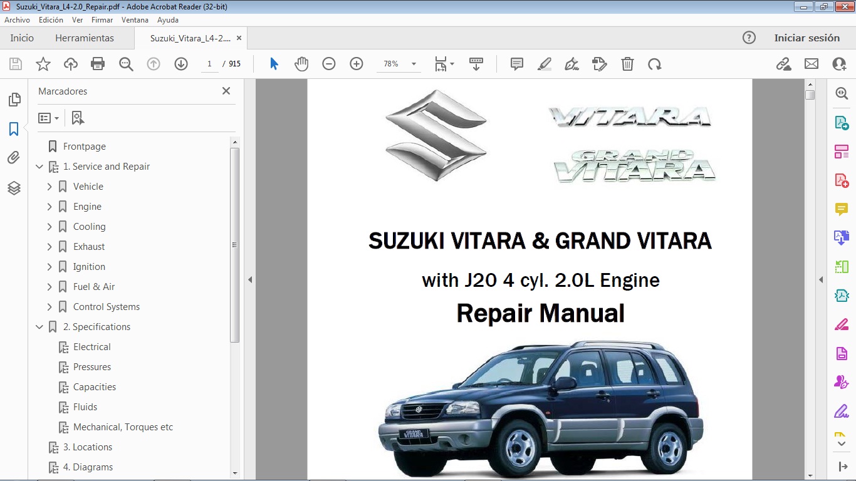Zoom out with the minus icon

pos(329,64)
